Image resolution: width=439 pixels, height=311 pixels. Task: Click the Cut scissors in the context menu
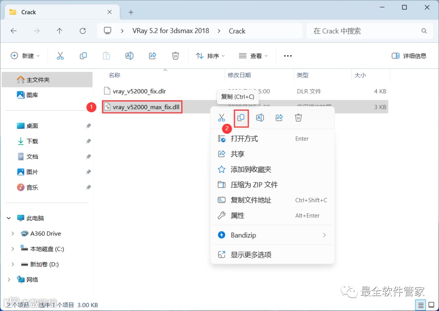pyautogui.click(x=222, y=118)
